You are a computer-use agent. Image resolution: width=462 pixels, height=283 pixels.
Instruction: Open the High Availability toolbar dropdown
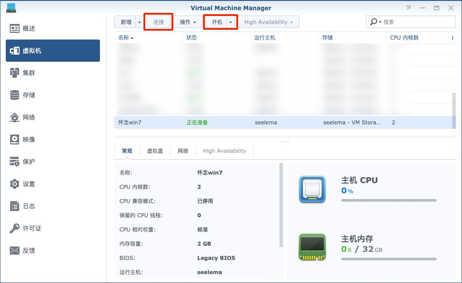click(269, 22)
